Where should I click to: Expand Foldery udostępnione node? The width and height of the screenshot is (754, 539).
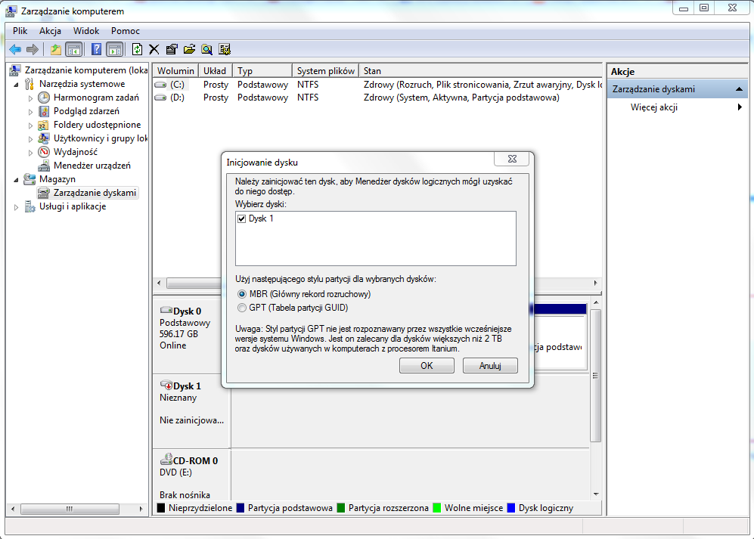[x=30, y=125]
